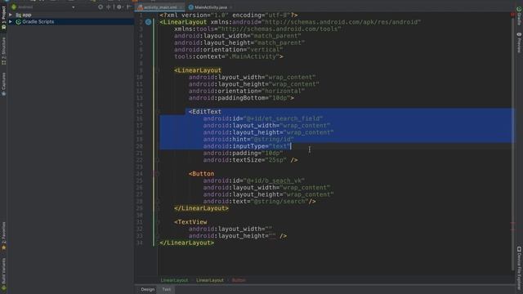This screenshot has height=294, width=523.
Task: Click the gutter class icon on line 2
Action: point(149,22)
